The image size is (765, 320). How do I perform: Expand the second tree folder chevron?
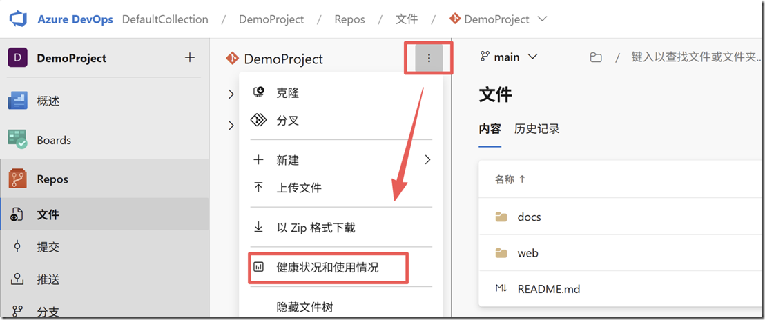[x=231, y=126]
